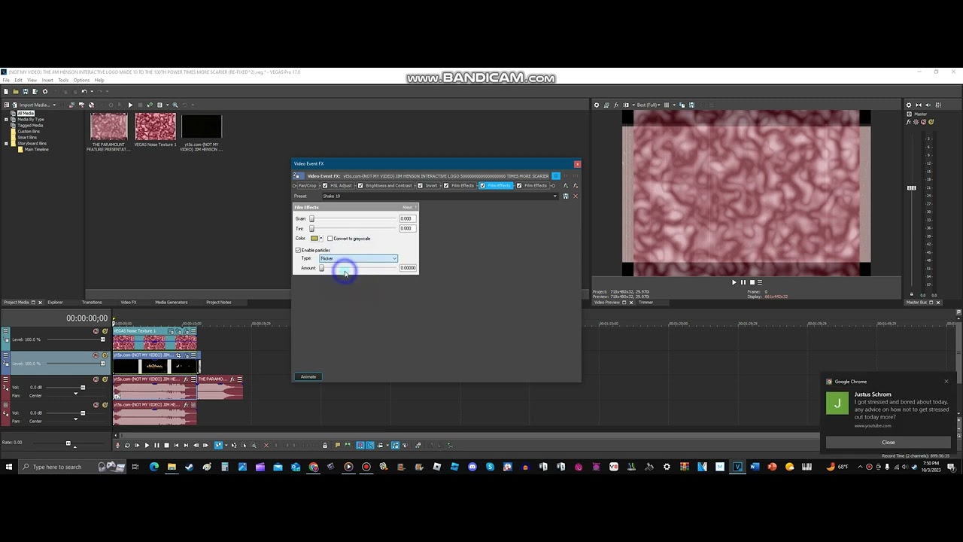963x542 pixels.
Task: Click the plug-in chain fx add icon
Action: pos(566,185)
